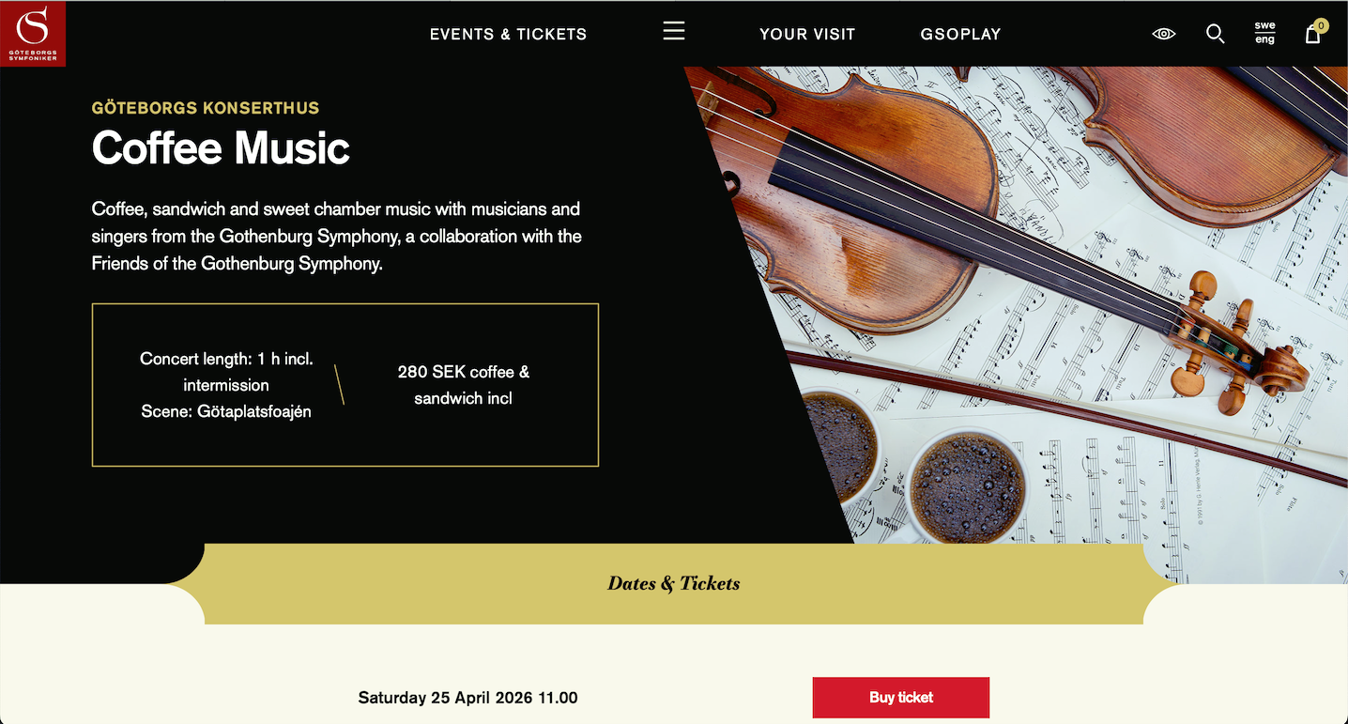Screen dimensions: 1348x724
Task: Click the Dates & Tickets banner
Action: [x=674, y=583]
